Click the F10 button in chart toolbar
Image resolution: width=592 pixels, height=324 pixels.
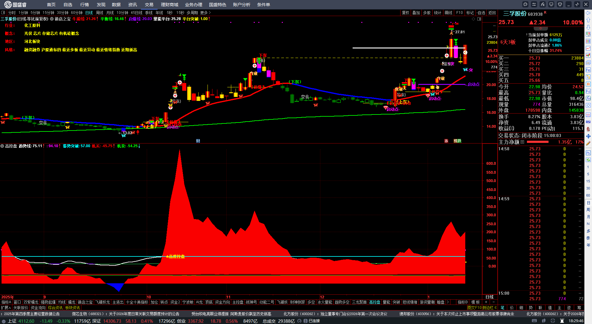pos(459,13)
